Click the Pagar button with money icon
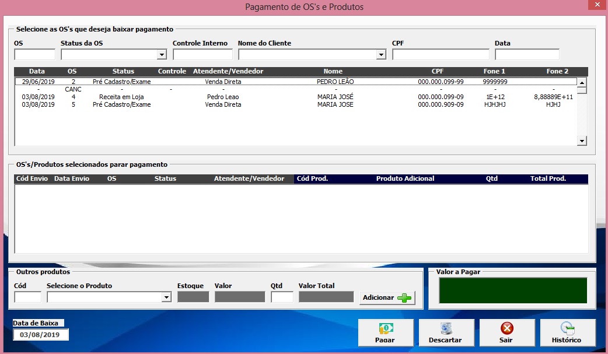The width and height of the screenshot is (608, 354). coord(386,332)
